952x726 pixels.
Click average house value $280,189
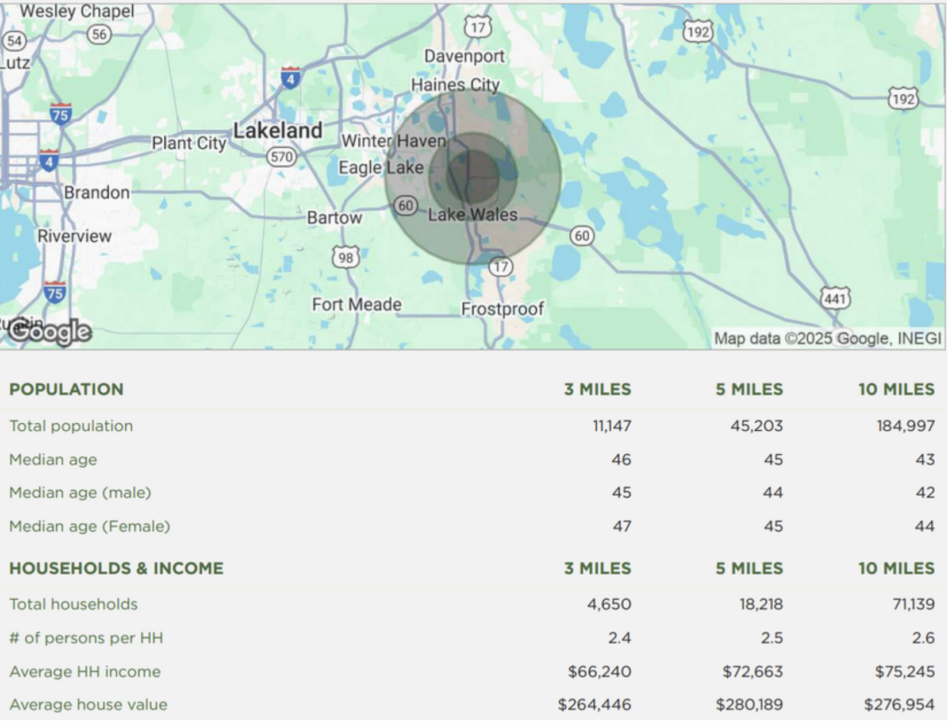tap(749, 705)
